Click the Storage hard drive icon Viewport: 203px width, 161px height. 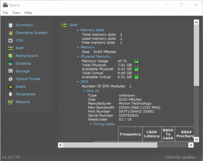coord(10,71)
